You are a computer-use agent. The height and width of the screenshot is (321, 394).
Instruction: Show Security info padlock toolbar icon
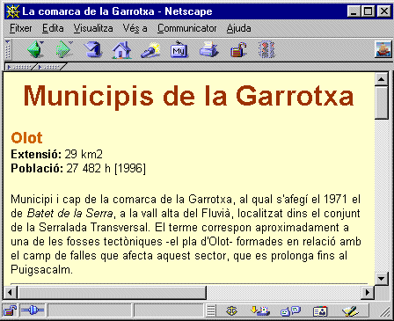click(238, 50)
